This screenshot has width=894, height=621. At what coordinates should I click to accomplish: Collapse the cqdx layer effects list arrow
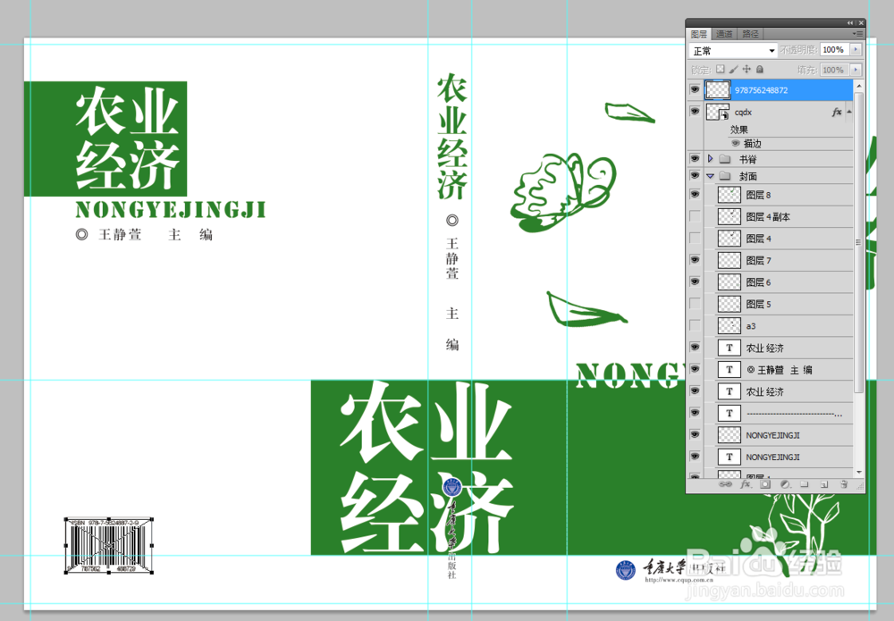point(849,112)
